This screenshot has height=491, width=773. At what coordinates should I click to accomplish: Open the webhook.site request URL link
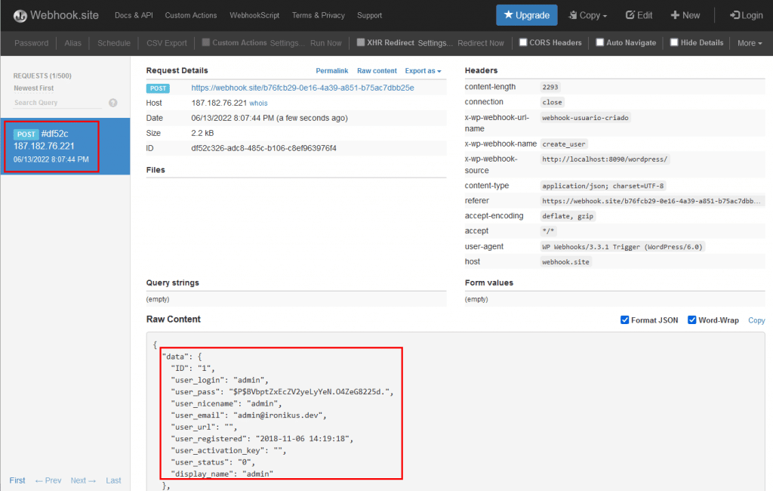tap(303, 88)
